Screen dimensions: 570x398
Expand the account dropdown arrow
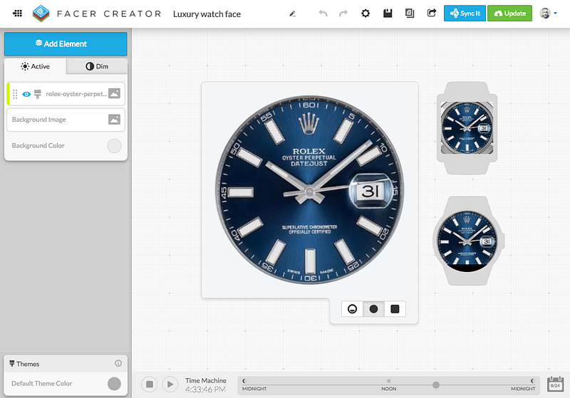point(555,14)
